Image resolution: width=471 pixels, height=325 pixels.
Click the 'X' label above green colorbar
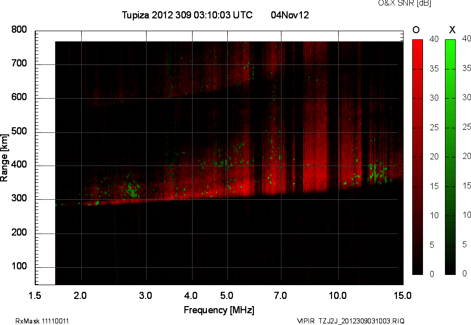click(x=452, y=30)
